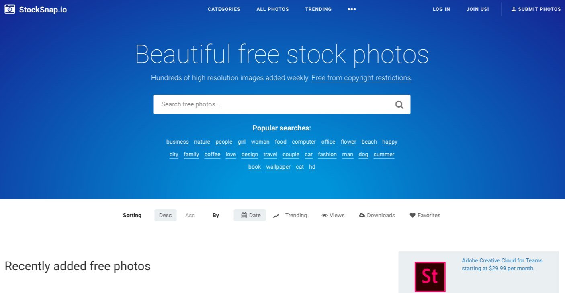Screen dimensions: 565x293
Task: Open the three-dots more menu
Action: tap(352, 9)
